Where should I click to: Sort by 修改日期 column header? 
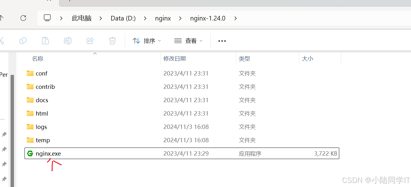pos(175,58)
